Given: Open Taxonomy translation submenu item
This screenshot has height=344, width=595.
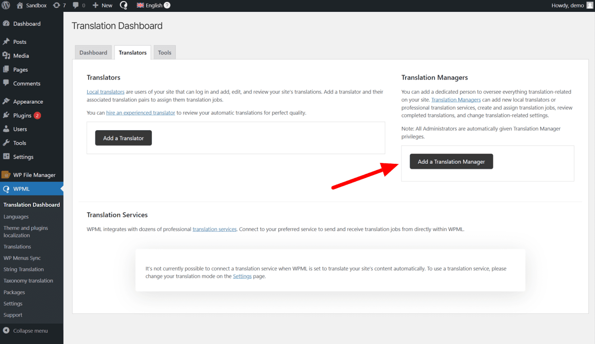Looking at the screenshot, I should (28, 281).
